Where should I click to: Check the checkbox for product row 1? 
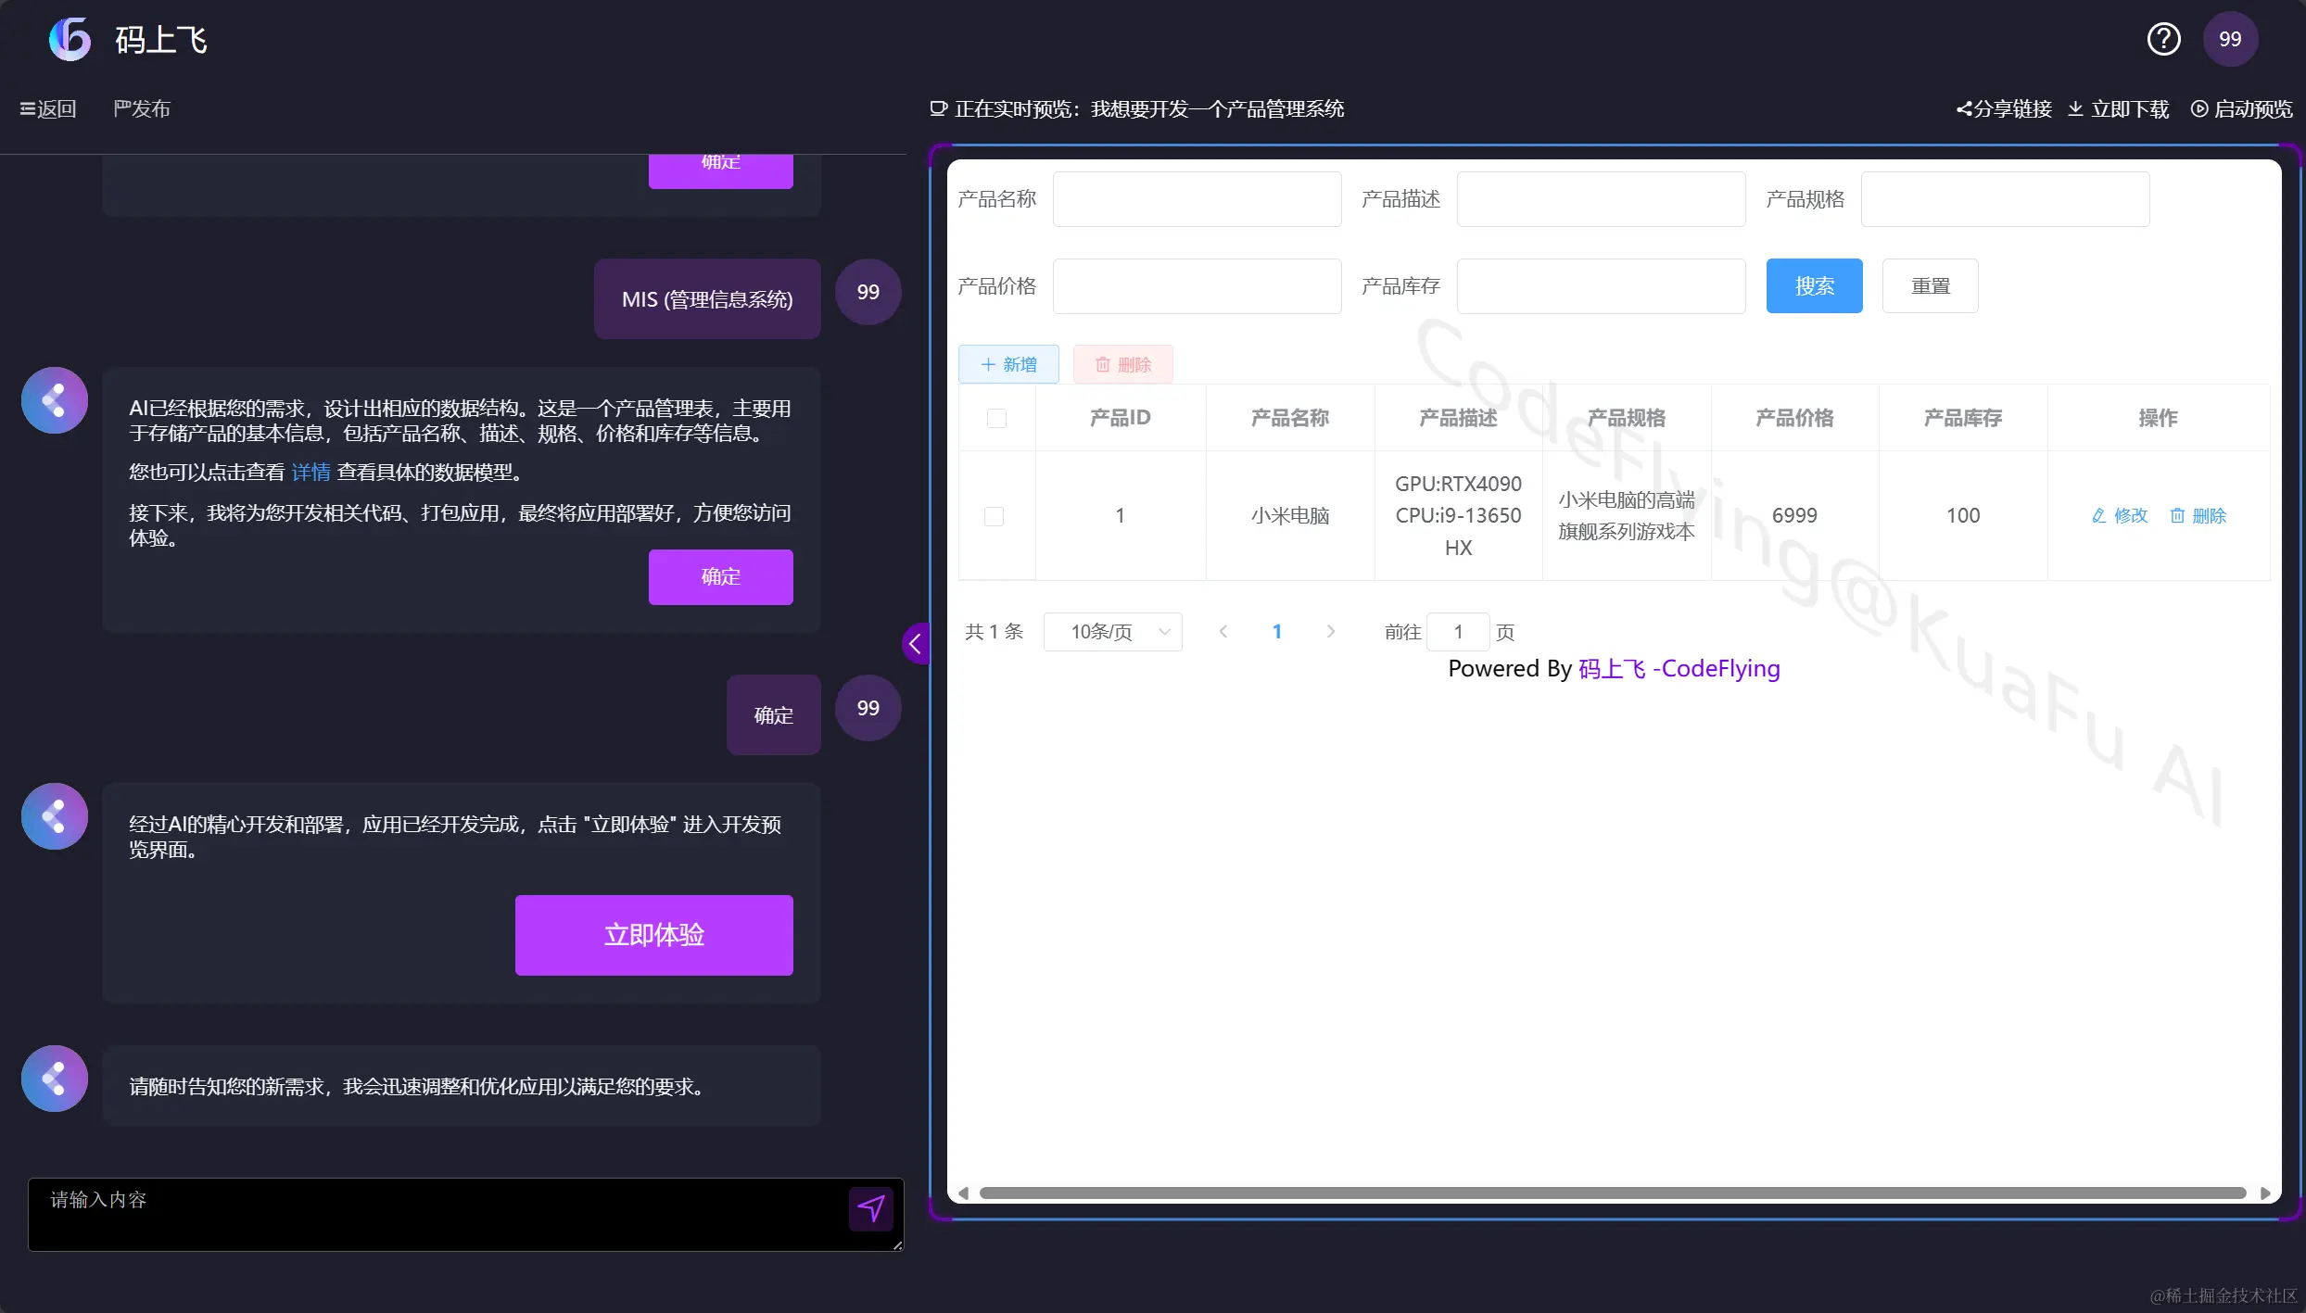click(994, 516)
